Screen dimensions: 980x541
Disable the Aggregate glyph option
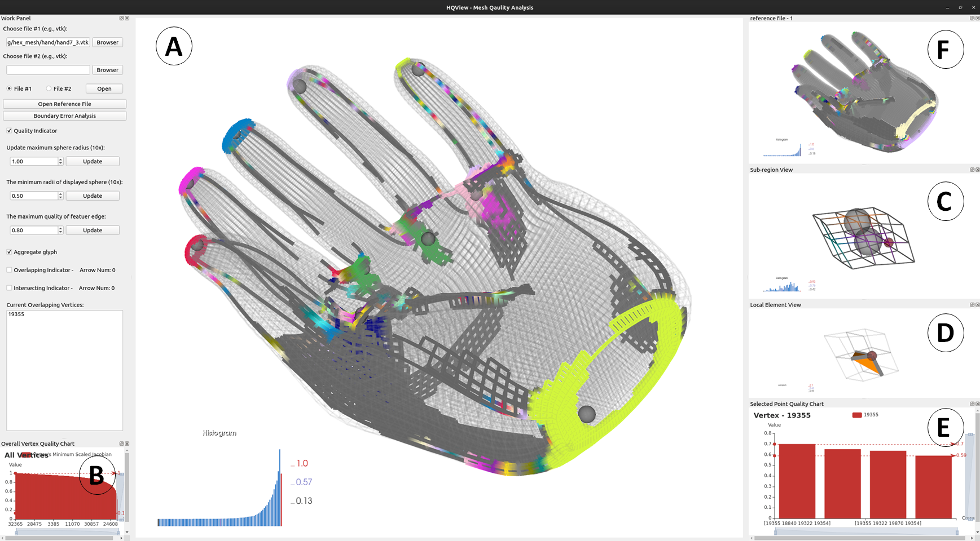(9, 252)
